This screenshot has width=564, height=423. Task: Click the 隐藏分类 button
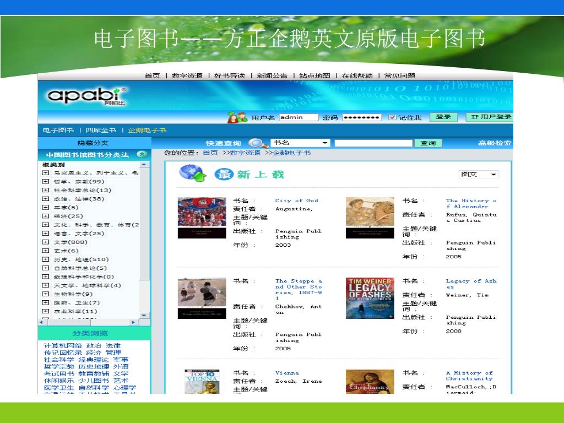[93, 143]
